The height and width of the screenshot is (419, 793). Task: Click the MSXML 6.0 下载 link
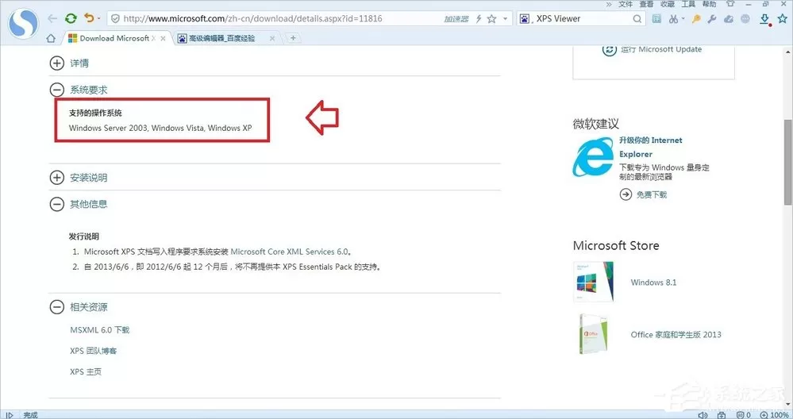tap(100, 329)
